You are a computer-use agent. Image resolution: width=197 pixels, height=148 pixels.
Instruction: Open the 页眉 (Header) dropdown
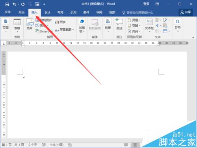click(134, 20)
